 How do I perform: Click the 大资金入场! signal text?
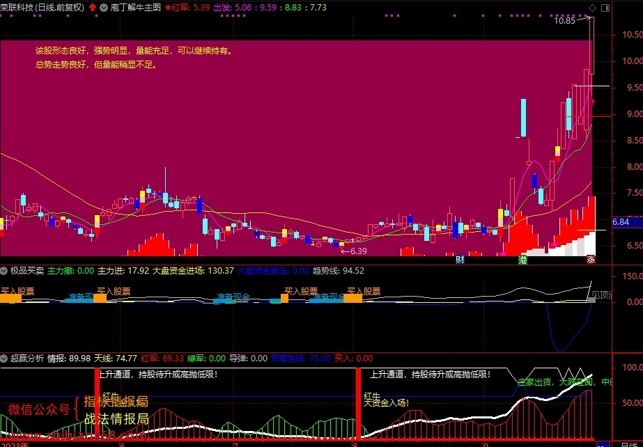(x=386, y=402)
